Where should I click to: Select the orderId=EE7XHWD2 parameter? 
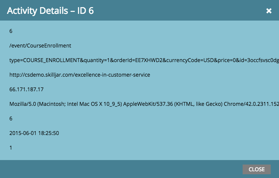click(x=138, y=60)
